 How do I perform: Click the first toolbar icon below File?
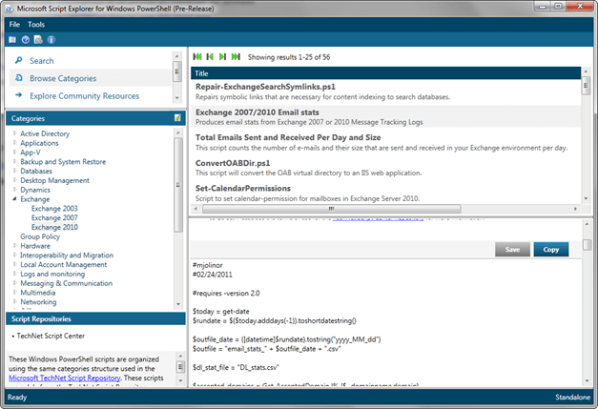pos(12,40)
